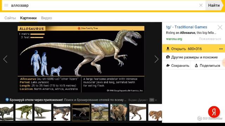
Task: Open more options three-dots menu
Action: tap(221, 49)
